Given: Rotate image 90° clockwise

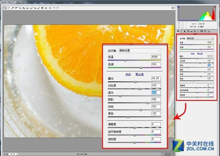Looking at the screenshot, I should pos(58,8).
